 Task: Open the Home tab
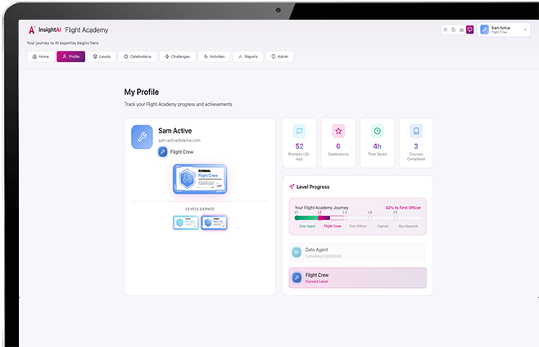click(39, 56)
